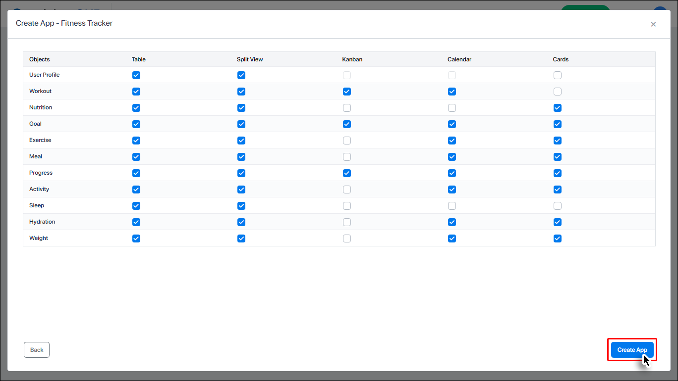The width and height of the screenshot is (678, 381).
Task: Uncheck Cards for Hydration
Action: (558, 222)
